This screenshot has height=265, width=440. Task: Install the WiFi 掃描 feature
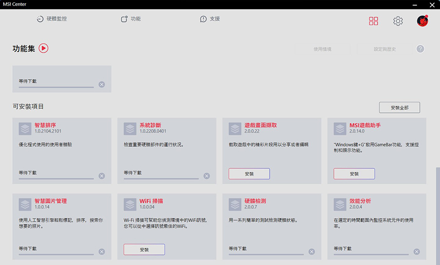click(x=144, y=249)
